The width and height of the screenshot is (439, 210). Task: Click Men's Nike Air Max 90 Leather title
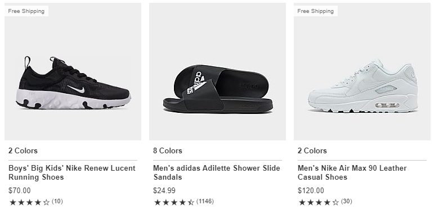click(x=352, y=172)
